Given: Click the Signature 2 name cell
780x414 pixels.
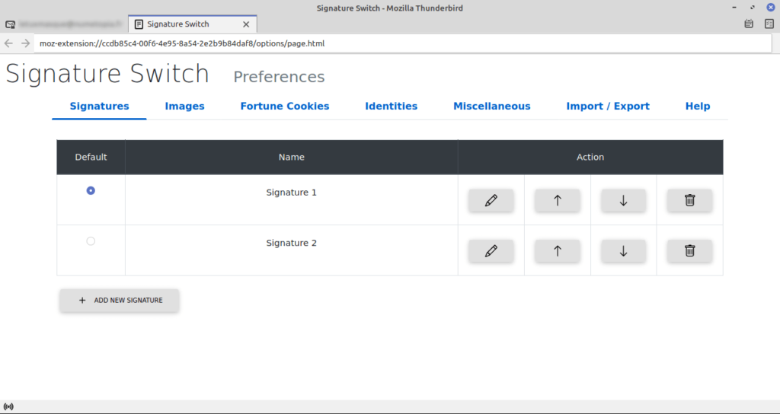Looking at the screenshot, I should click(x=292, y=250).
